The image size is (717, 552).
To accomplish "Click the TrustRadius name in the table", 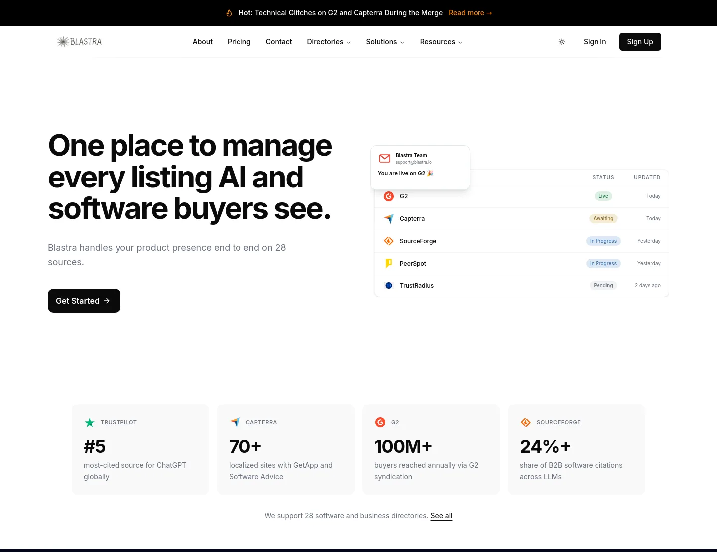I will pyautogui.click(x=417, y=286).
